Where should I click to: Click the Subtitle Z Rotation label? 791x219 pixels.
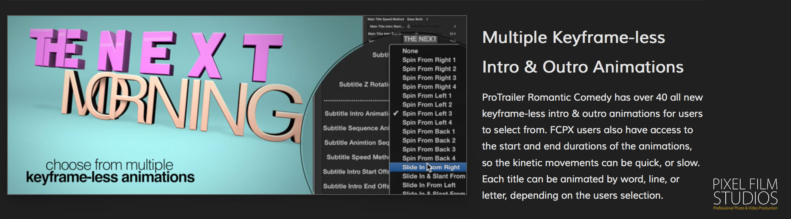(x=364, y=84)
